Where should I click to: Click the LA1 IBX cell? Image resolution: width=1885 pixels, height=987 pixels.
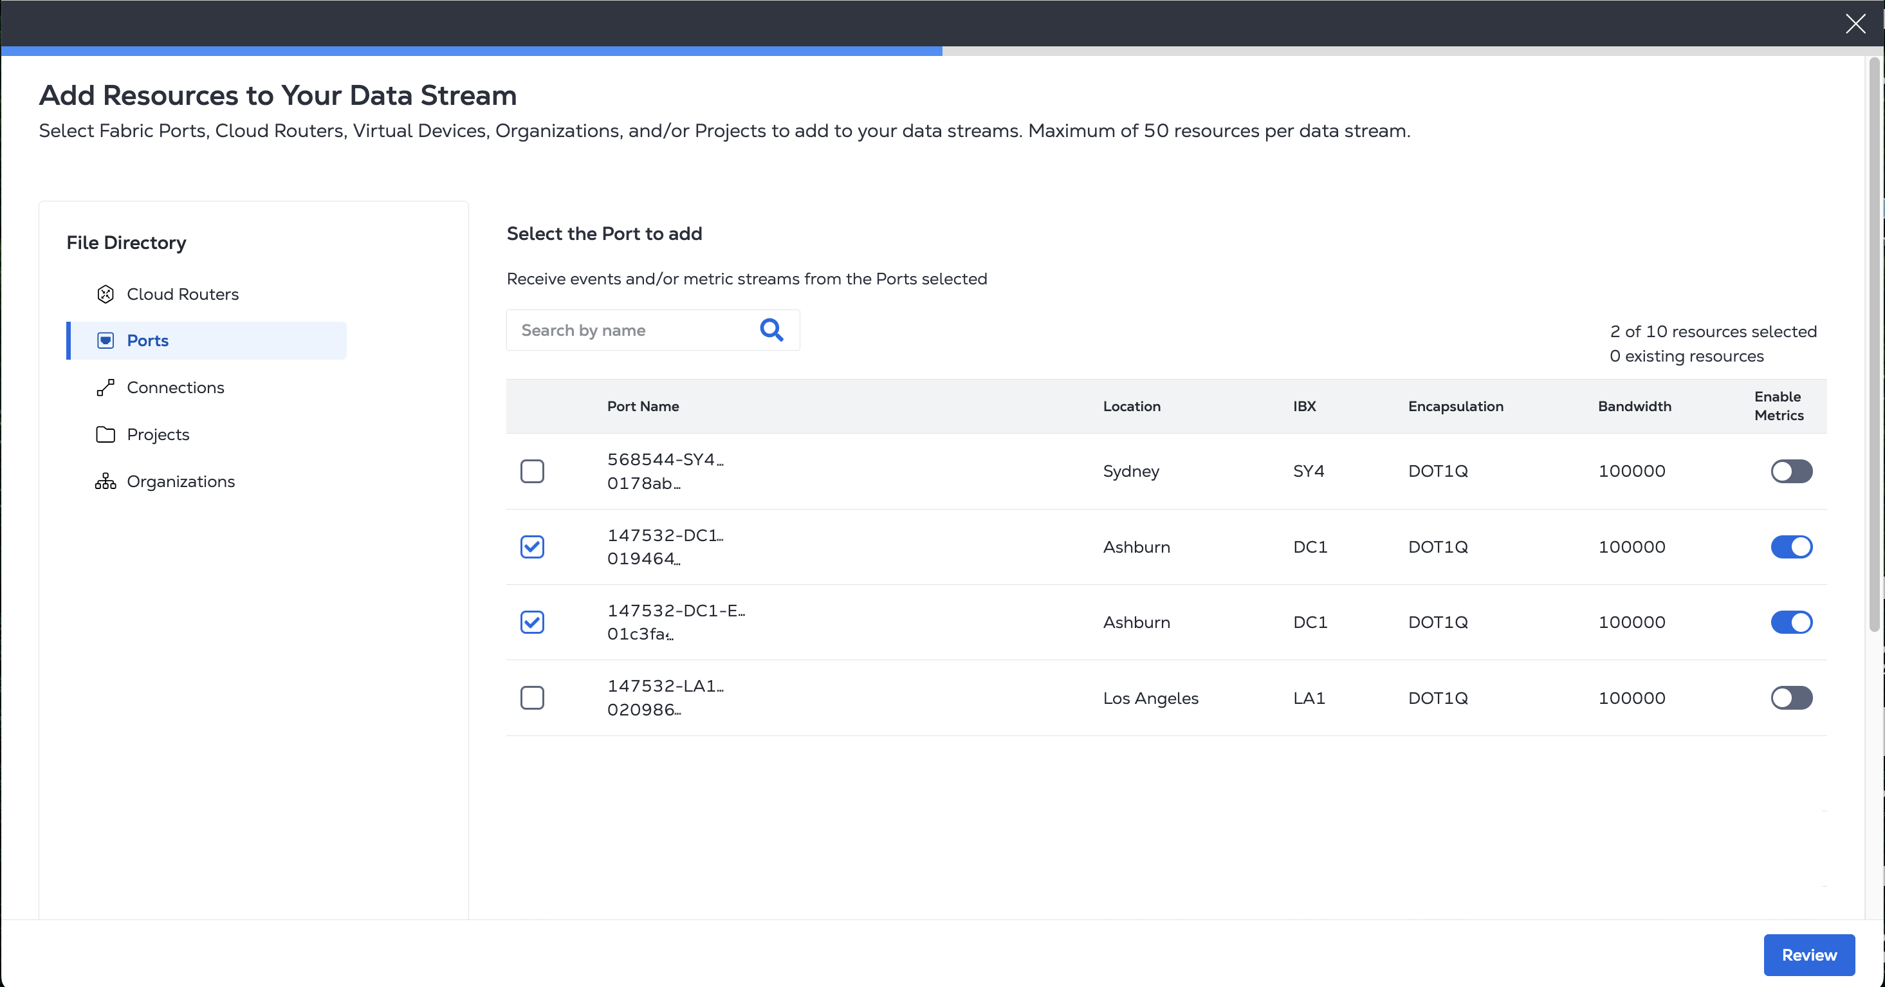(x=1309, y=698)
